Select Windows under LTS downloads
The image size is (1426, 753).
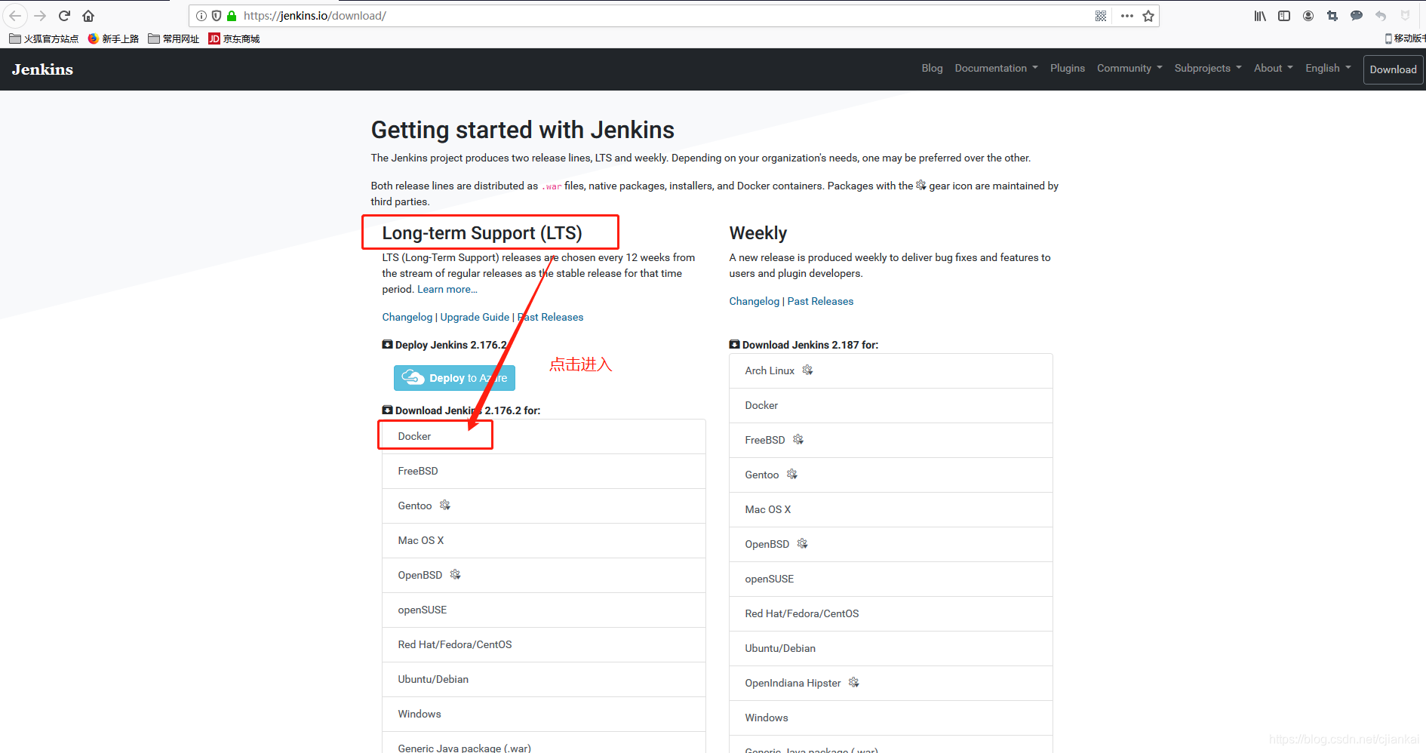point(544,714)
